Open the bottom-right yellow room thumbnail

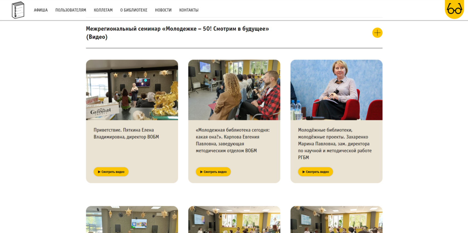[337, 219]
